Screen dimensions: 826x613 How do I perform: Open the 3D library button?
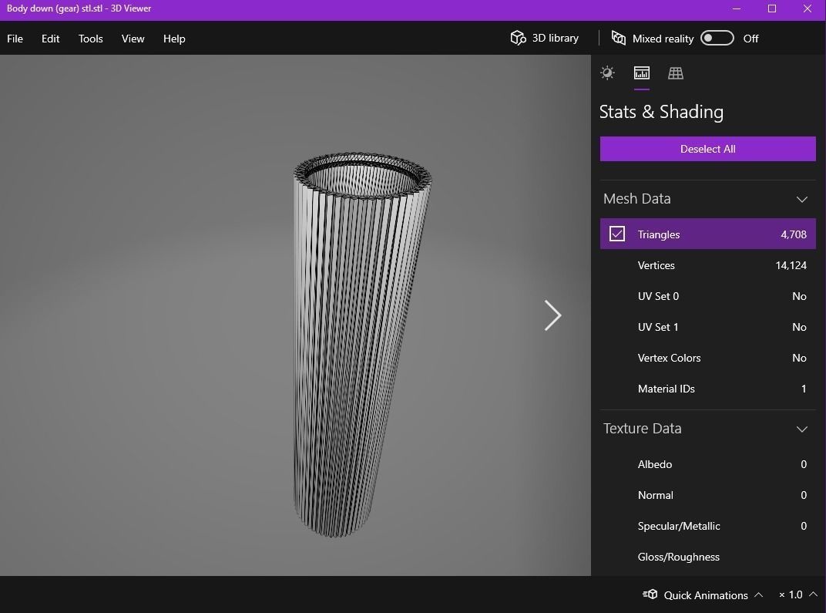point(545,38)
